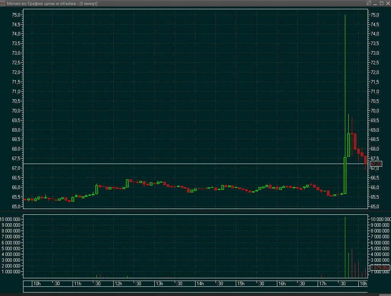Maximize the Мечел ао chart window

tap(381, 3)
